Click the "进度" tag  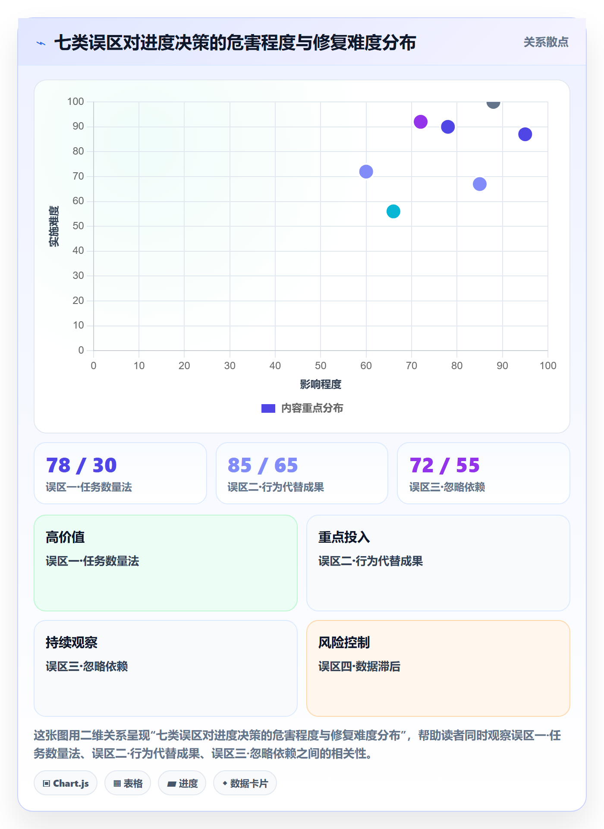point(182,783)
